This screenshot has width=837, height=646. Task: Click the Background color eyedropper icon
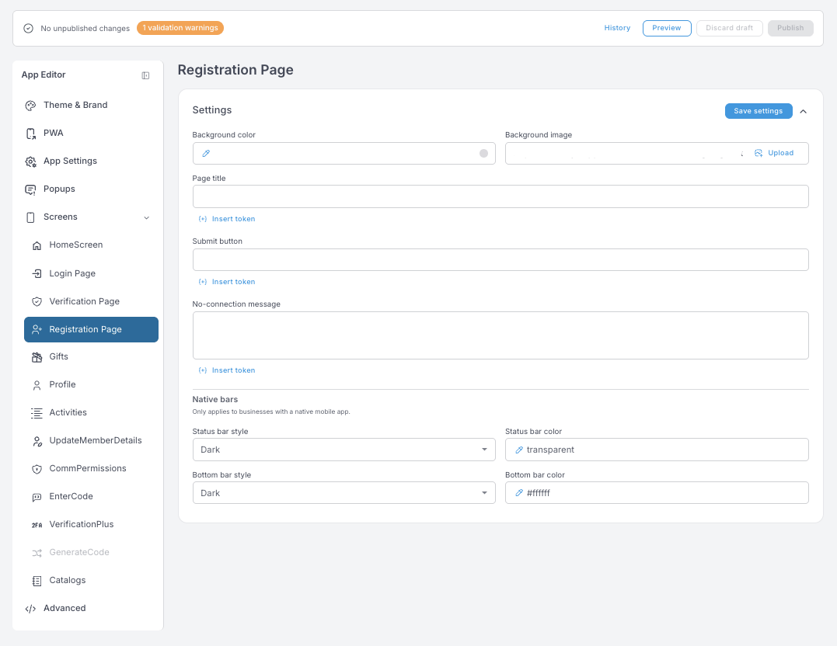coord(206,154)
